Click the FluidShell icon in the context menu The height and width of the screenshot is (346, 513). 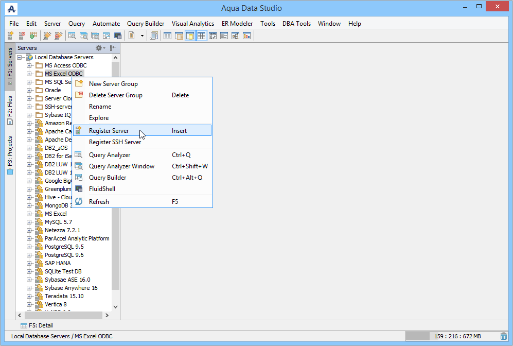pyautogui.click(x=79, y=188)
